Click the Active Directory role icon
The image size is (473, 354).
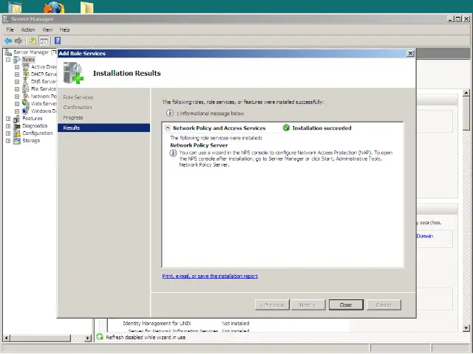pos(26,67)
